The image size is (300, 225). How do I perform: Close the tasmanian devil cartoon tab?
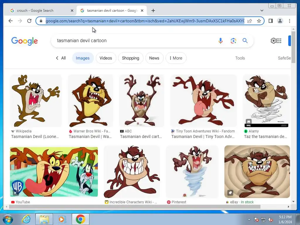click(142, 11)
